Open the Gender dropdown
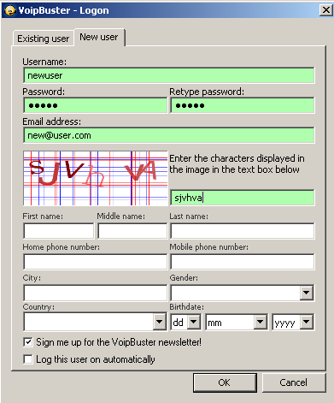 tap(307, 293)
